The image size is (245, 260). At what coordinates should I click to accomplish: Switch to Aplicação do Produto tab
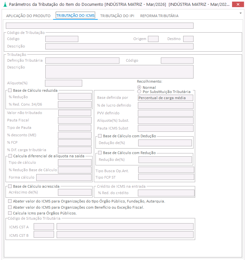[x=28, y=16]
